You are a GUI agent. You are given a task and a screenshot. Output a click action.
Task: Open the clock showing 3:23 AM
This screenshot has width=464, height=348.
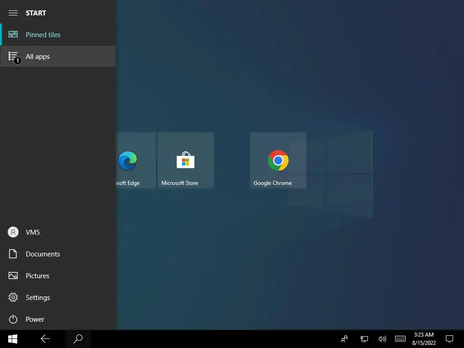click(424, 339)
